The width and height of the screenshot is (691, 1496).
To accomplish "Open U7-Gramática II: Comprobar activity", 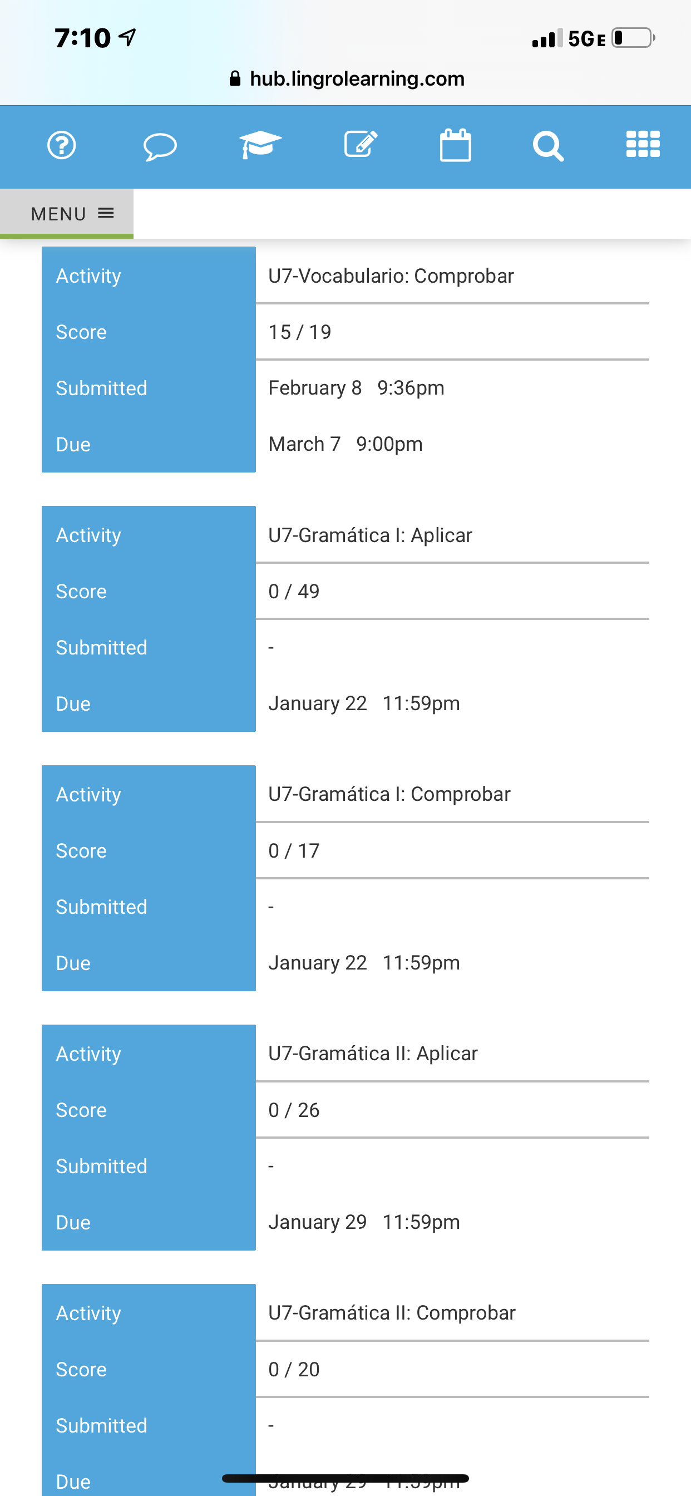I will (x=391, y=1312).
